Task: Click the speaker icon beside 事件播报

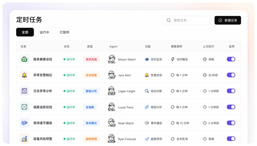Action: (x=147, y=123)
